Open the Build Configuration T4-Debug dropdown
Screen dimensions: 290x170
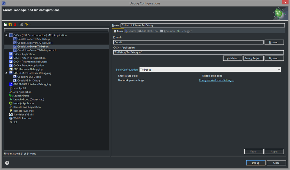click(x=210, y=70)
